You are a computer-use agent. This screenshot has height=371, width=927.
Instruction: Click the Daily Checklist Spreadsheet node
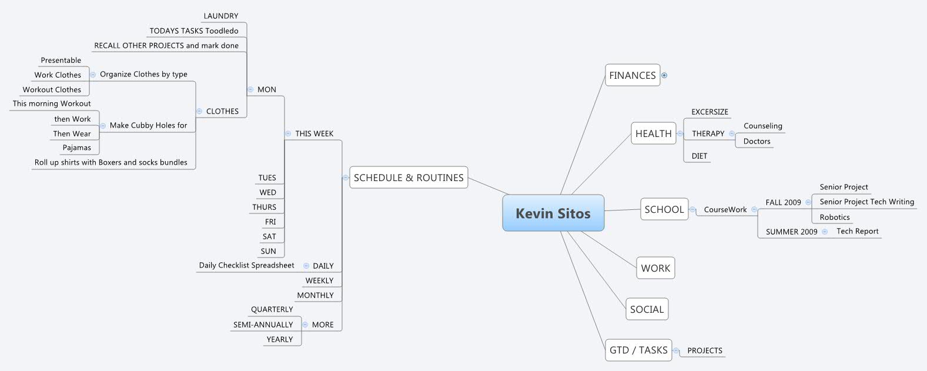coord(246,265)
